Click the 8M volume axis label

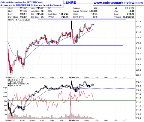(x=6, y=101)
